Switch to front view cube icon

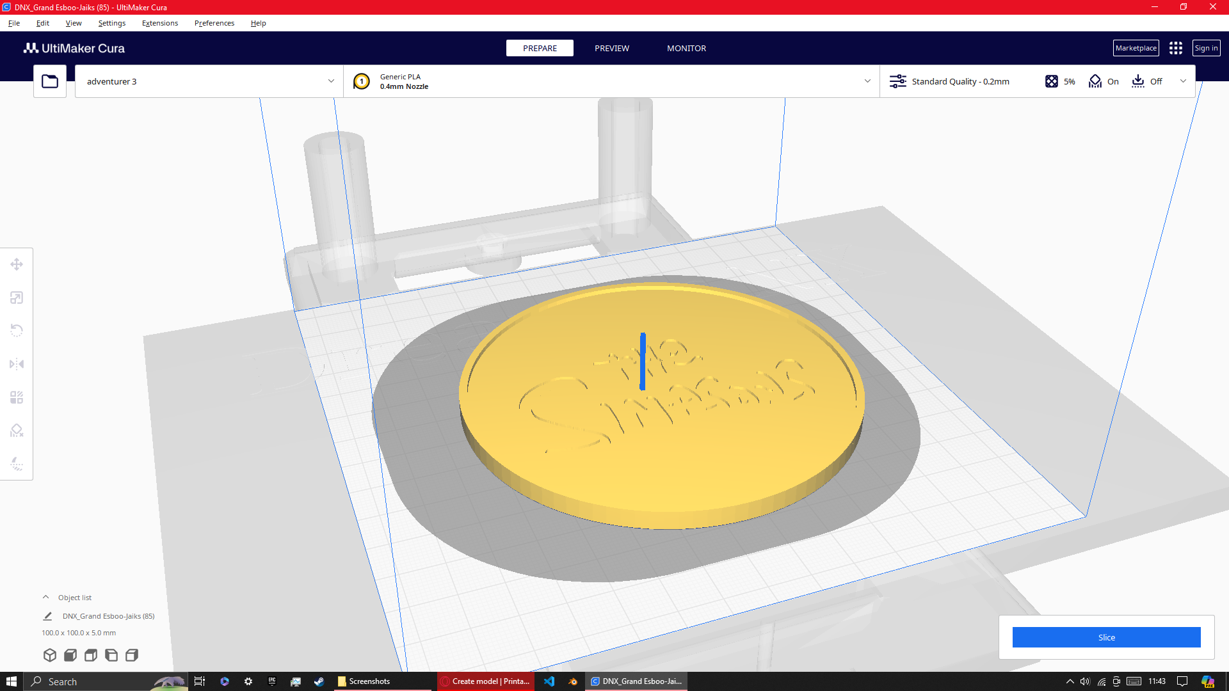pyautogui.click(x=70, y=655)
